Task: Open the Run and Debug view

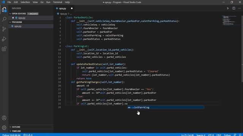Action: click(x=4, y=39)
